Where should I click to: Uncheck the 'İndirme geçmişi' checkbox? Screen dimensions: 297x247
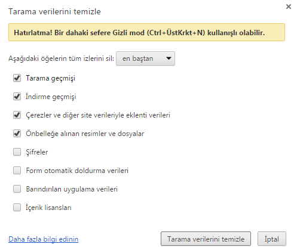pyautogui.click(x=17, y=97)
